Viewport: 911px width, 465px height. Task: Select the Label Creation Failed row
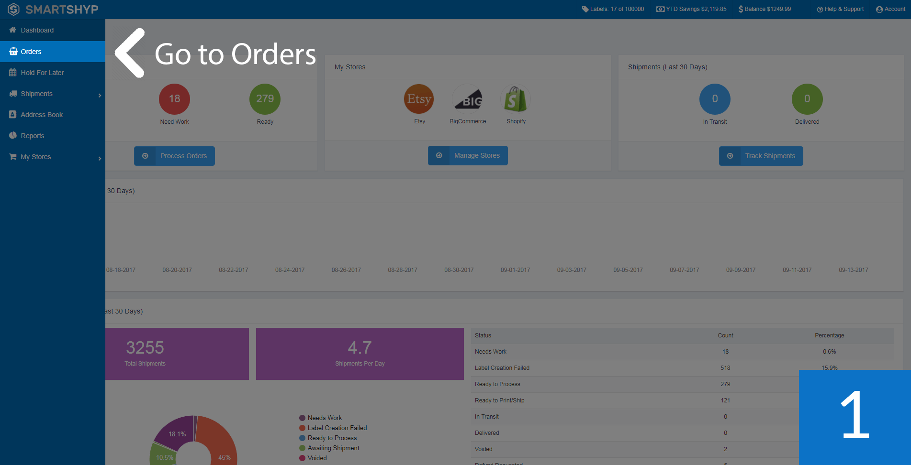coord(682,368)
